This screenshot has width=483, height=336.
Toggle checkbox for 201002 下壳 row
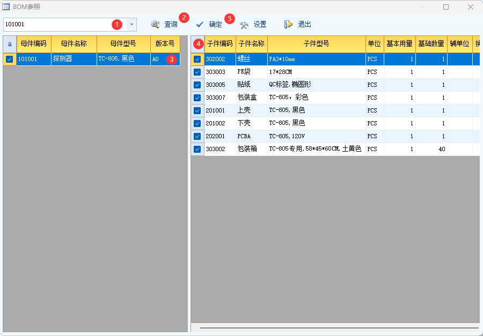197,123
